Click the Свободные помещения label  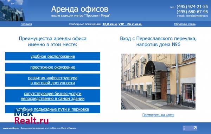click(x=85, y=24)
